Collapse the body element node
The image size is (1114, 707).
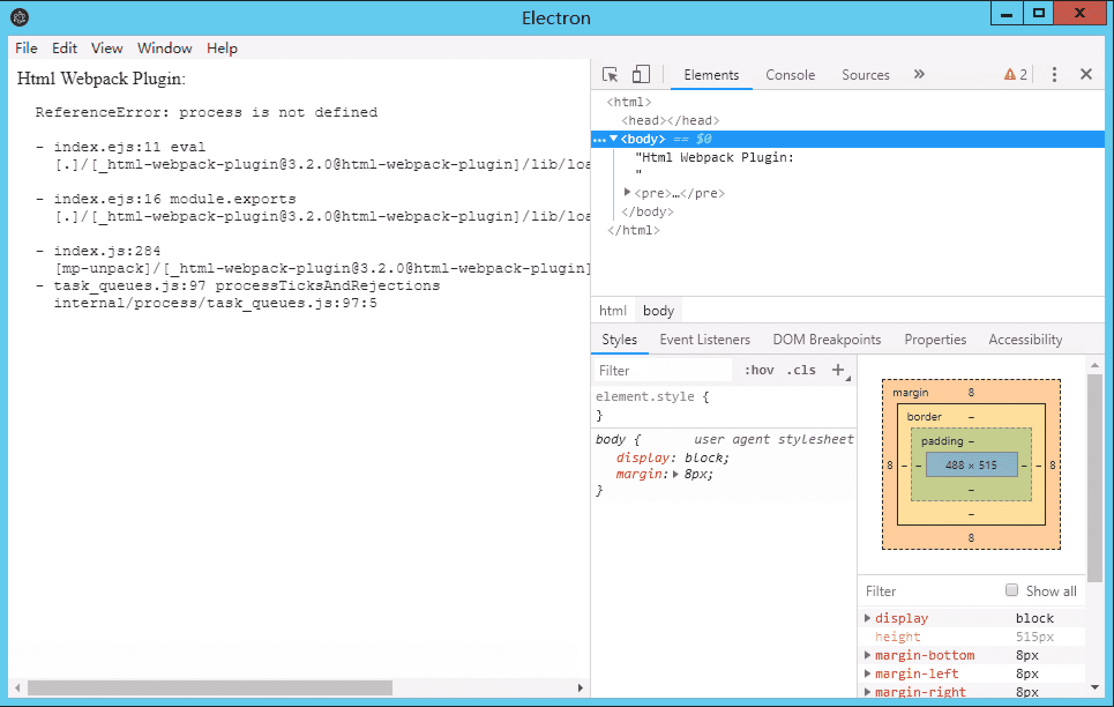coord(614,139)
